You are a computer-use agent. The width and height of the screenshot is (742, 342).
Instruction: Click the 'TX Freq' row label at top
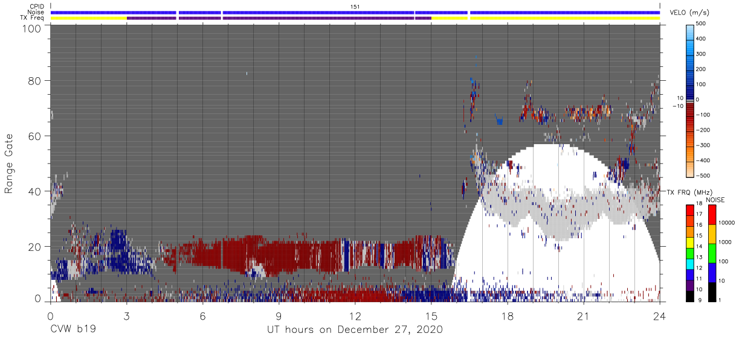[33, 18]
